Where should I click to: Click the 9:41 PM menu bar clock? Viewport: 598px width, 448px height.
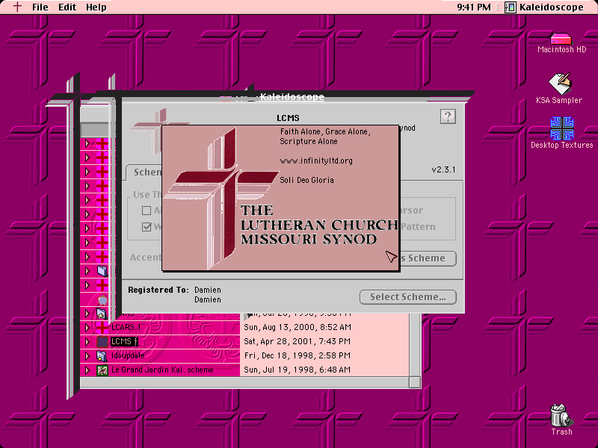474,7
